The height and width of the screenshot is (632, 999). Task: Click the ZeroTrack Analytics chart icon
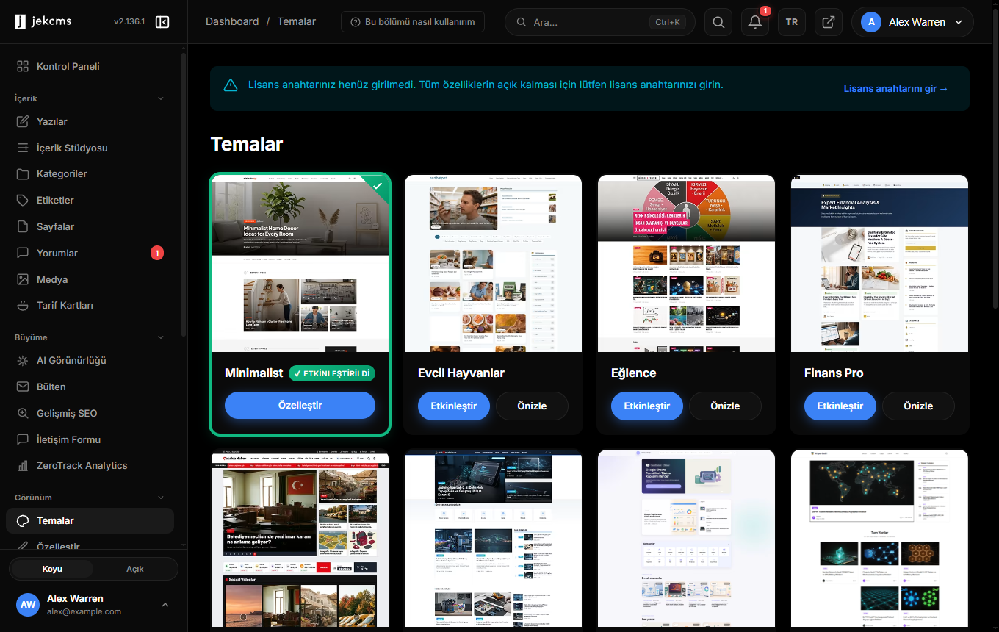click(23, 465)
